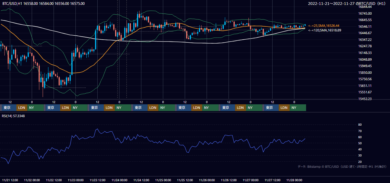This screenshot has height=183, width=390.
Task: Click price axis label 16247.78
Action: (365, 46)
